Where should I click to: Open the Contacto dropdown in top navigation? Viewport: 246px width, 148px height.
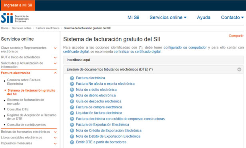232,18
